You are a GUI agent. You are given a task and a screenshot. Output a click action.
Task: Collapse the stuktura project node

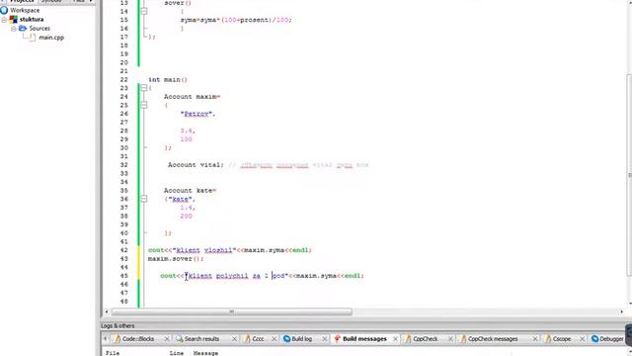pos(4,20)
